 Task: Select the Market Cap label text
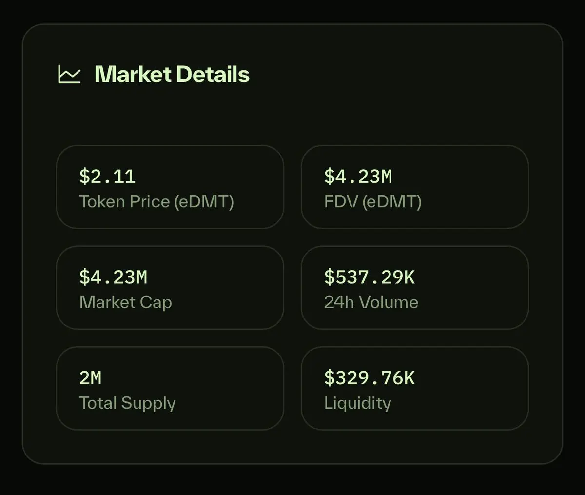click(x=126, y=302)
